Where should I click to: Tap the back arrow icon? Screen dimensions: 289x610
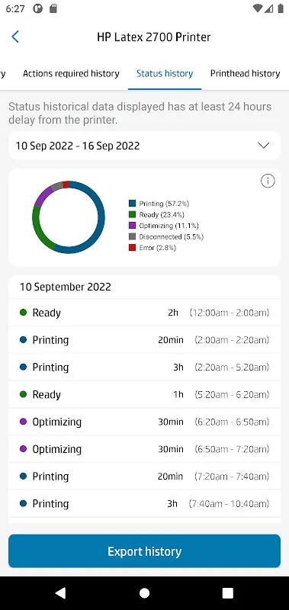click(15, 37)
